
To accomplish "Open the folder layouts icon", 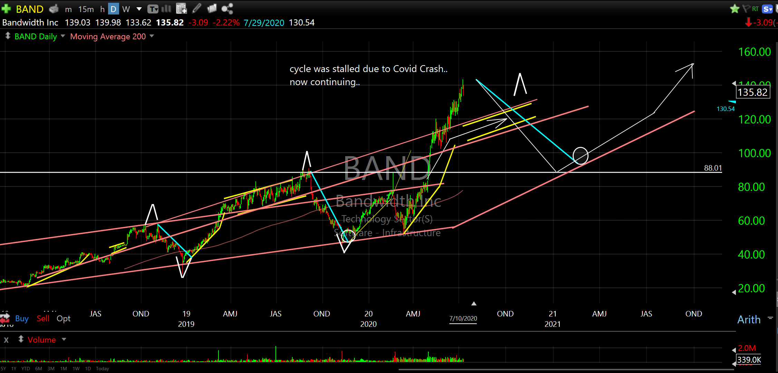I will pyautogui.click(x=212, y=9).
